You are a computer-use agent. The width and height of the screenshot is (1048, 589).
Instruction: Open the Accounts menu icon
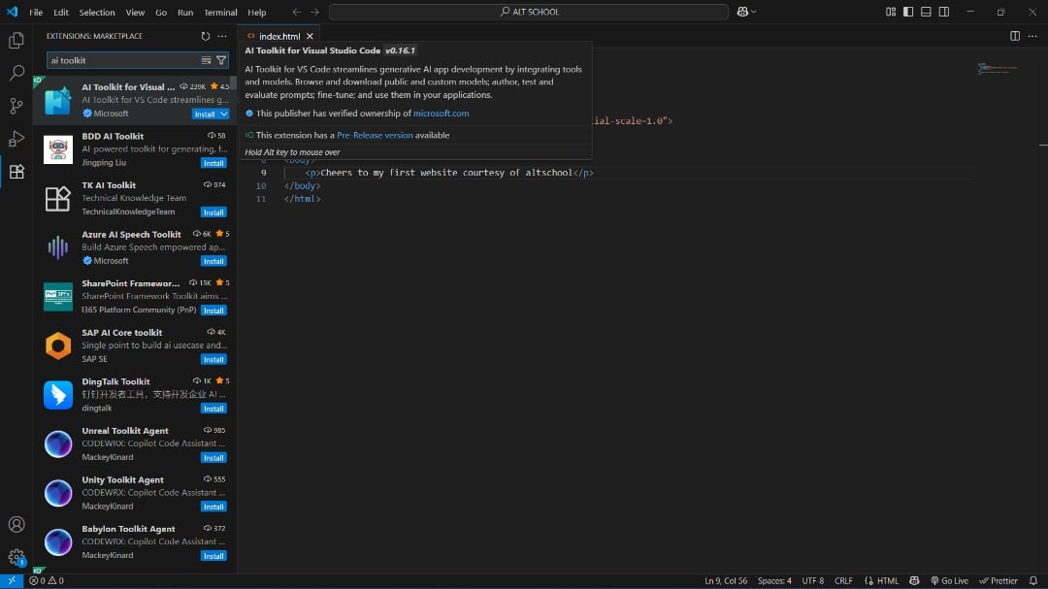[x=16, y=524]
